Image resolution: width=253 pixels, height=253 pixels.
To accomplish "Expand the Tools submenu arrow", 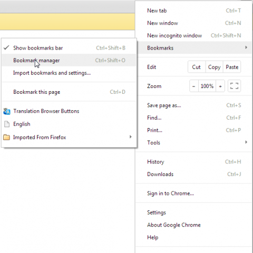I will click(x=246, y=142).
